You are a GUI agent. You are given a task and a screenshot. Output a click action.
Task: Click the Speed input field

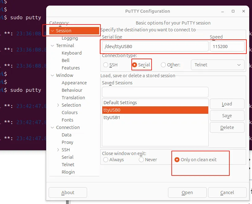coord(227,47)
